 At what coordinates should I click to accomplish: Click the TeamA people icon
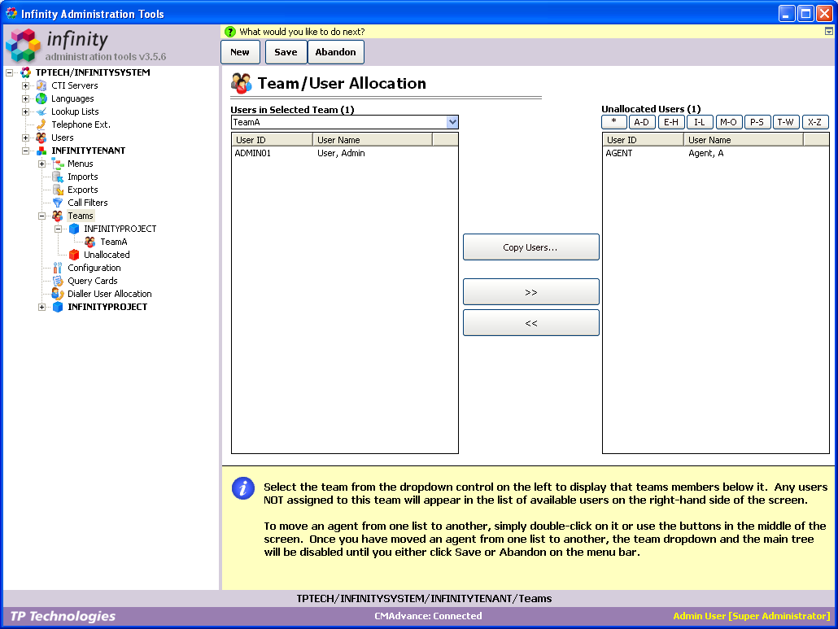point(90,242)
